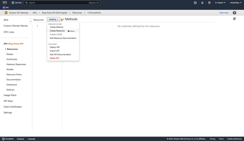Open Resource Policy in sidebar
The image size is (244, 141).
click(x=14, y=74)
